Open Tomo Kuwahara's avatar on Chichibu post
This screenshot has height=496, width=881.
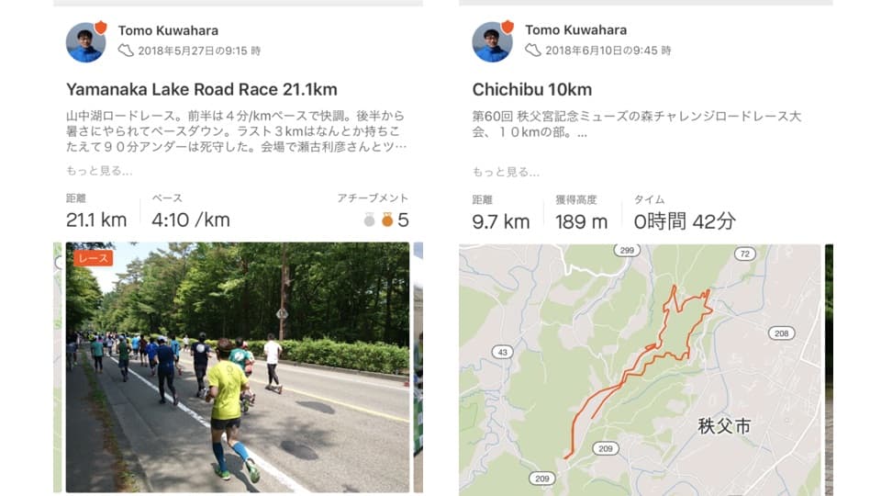click(492, 42)
